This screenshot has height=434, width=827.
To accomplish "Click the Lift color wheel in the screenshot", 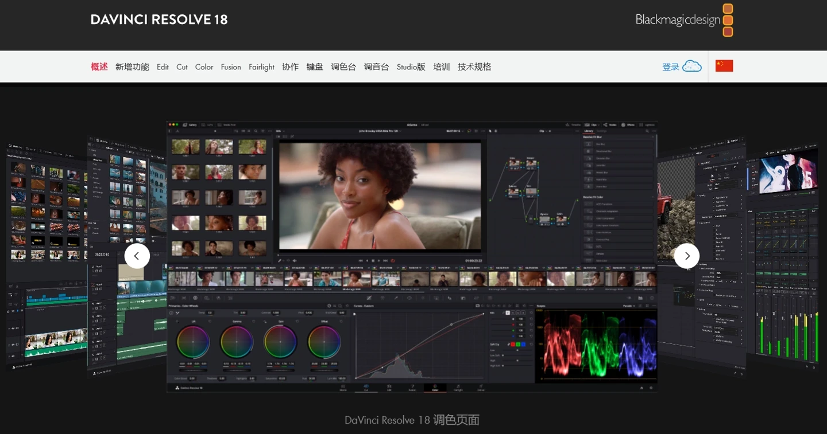I will pyautogui.click(x=193, y=342).
